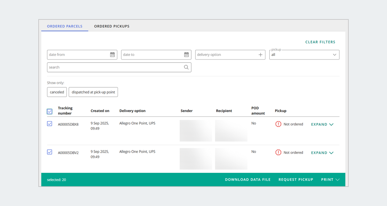Open the pickup filter dropdown
This screenshot has width=387, height=206.
[304, 55]
